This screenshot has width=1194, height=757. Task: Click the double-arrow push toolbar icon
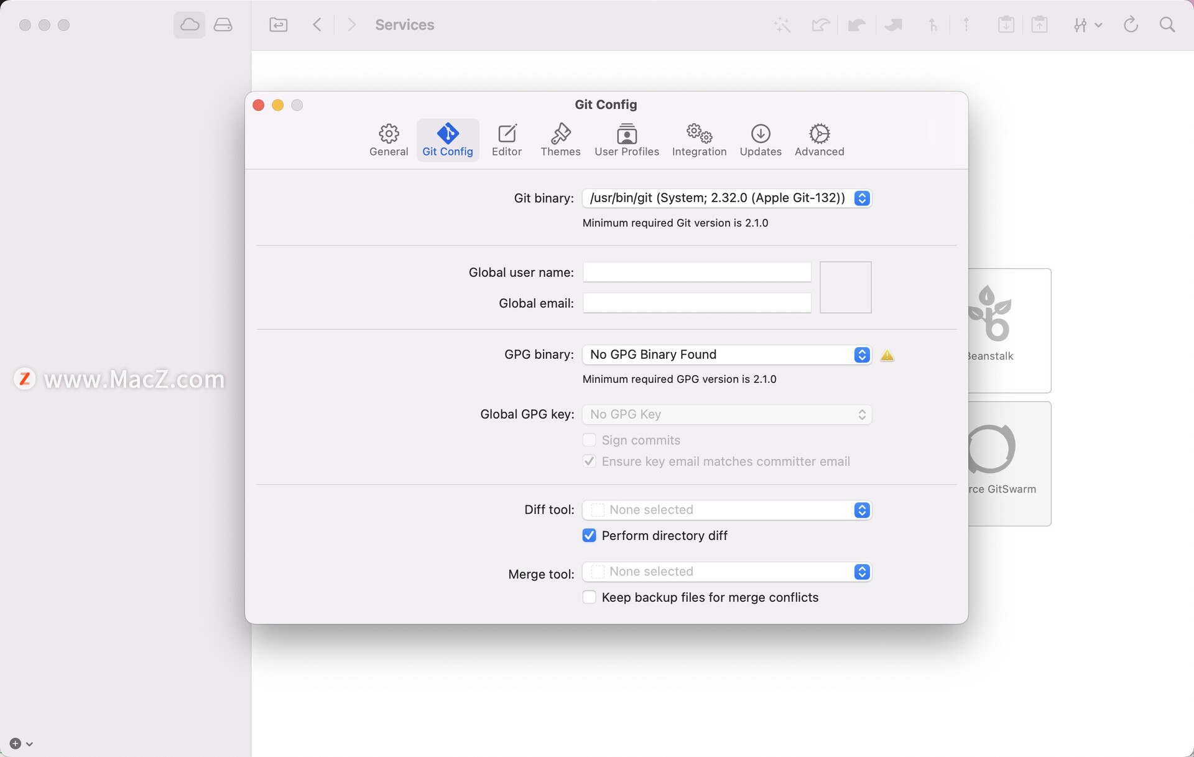894,25
